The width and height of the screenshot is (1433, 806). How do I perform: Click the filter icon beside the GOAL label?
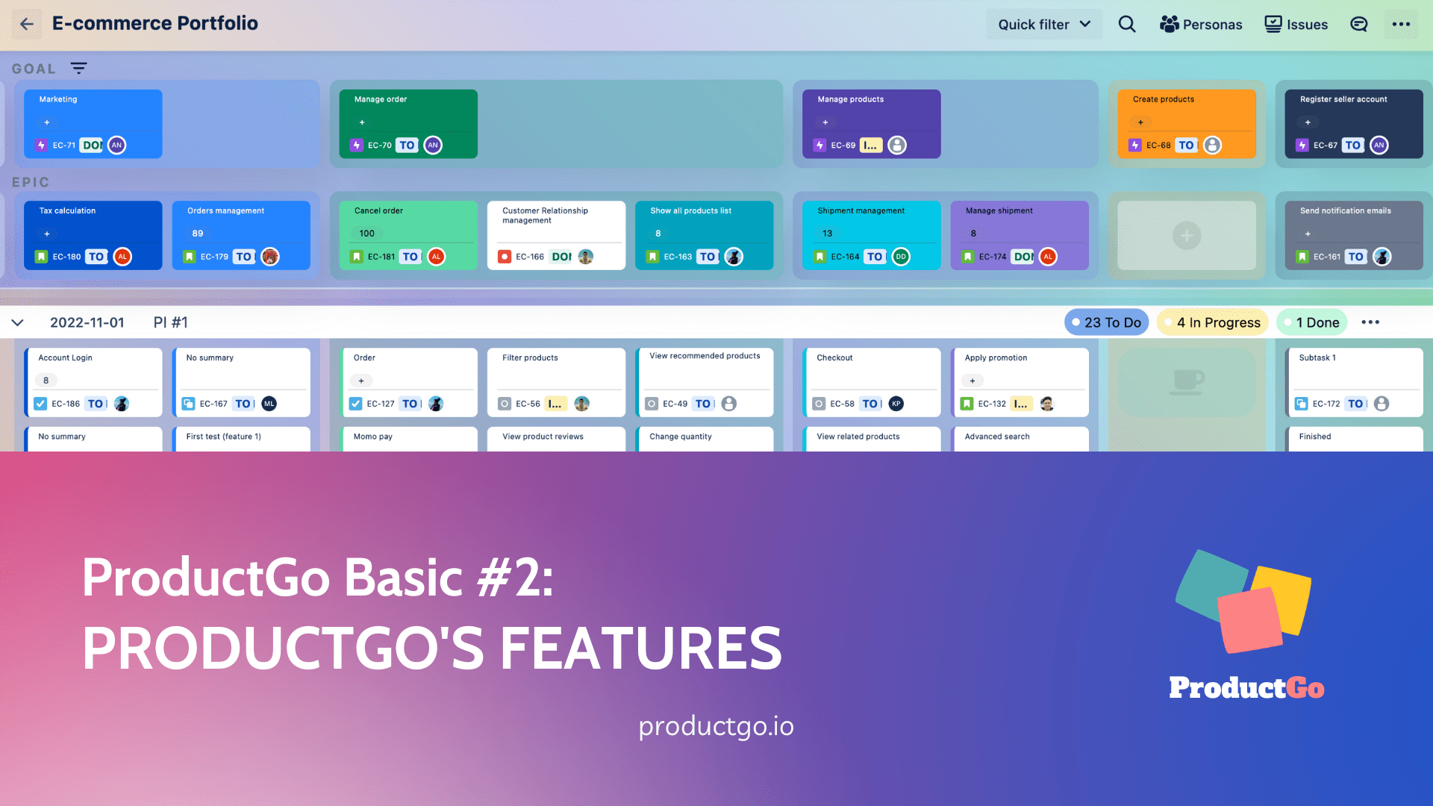(x=79, y=68)
